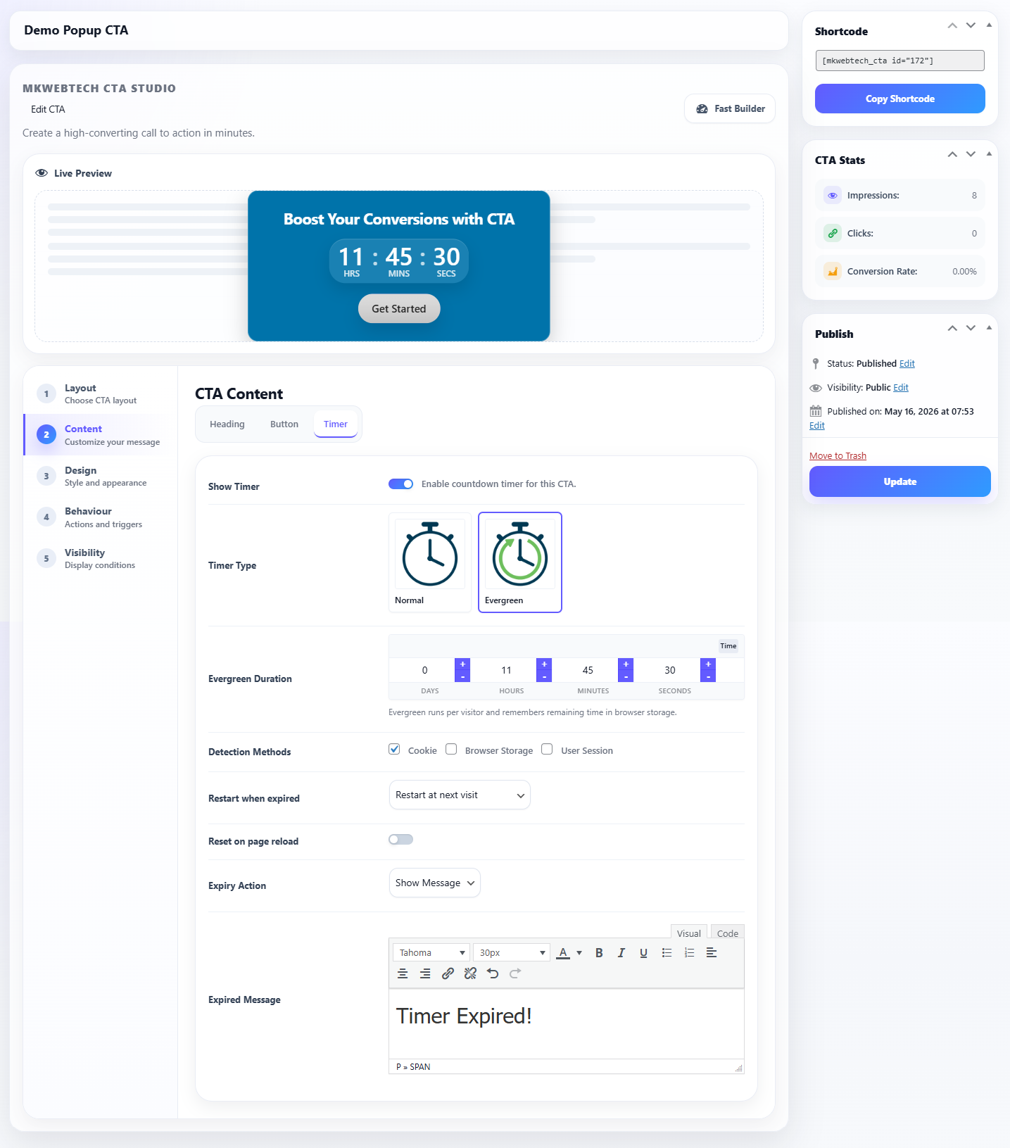1010x1148 pixels.
Task: Select the Timer content tab
Action: point(336,424)
